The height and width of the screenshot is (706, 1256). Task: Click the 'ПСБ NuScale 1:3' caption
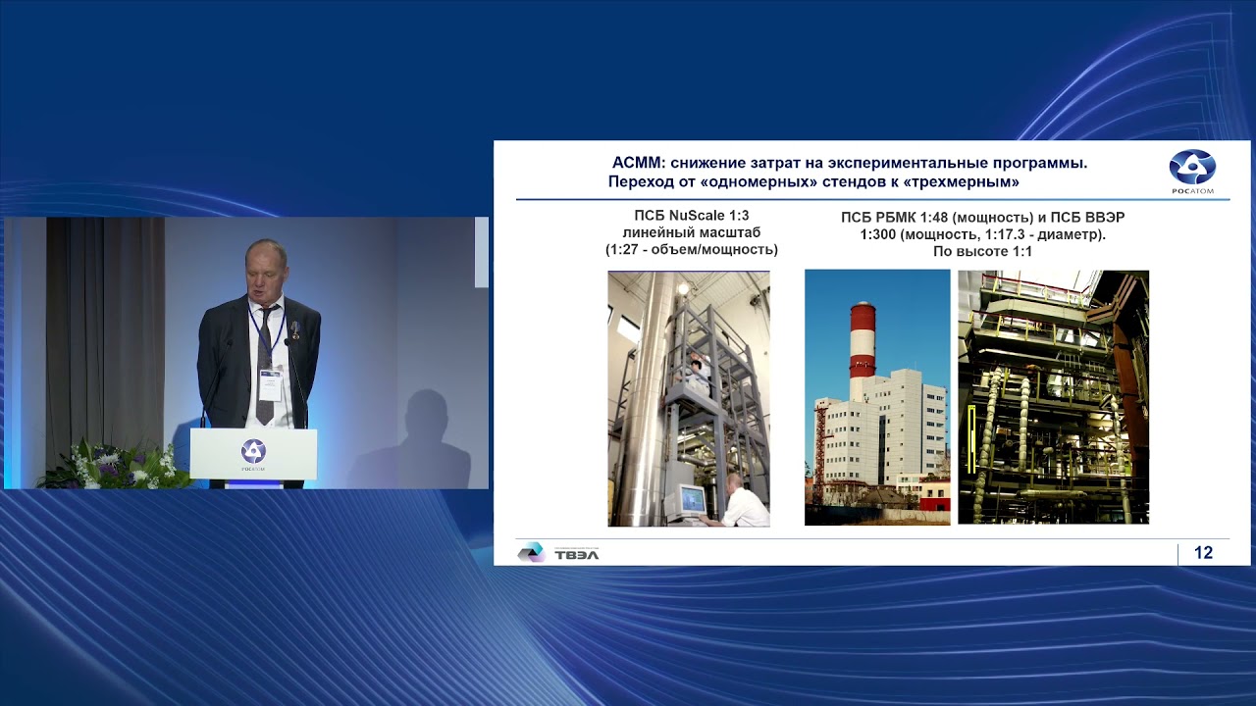[x=691, y=215]
